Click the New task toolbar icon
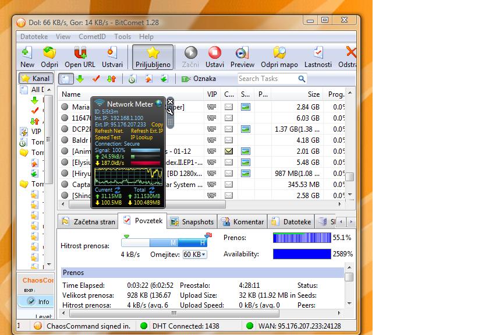The width and height of the screenshot is (489, 335). (27, 53)
